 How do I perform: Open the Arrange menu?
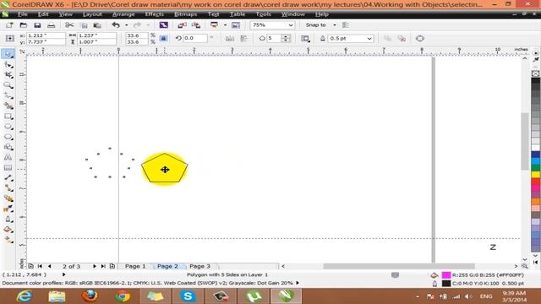[x=123, y=14]
